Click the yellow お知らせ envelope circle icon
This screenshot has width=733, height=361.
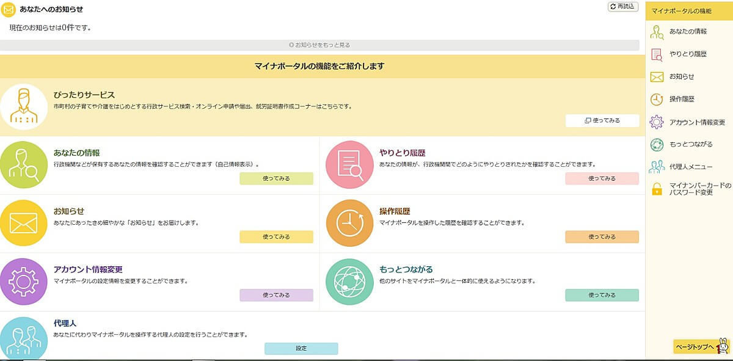tap(24, 223)
